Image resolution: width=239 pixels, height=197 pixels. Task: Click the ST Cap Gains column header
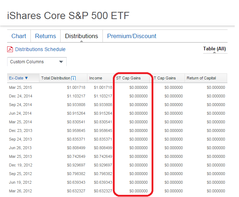128,78
